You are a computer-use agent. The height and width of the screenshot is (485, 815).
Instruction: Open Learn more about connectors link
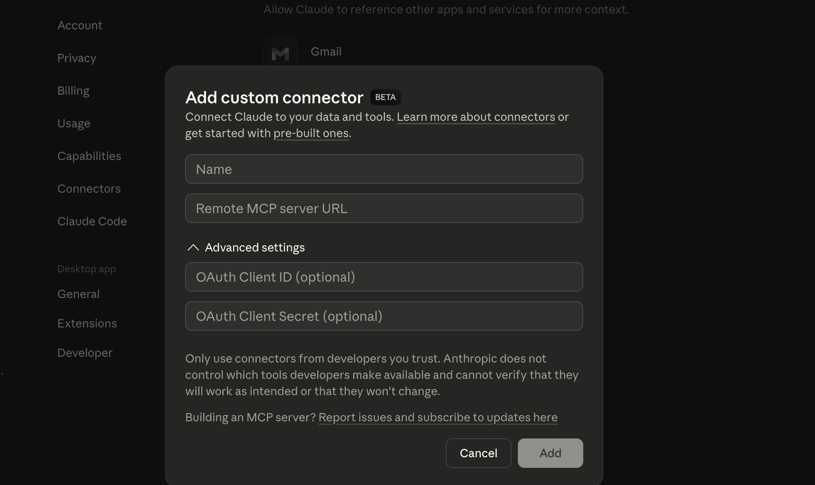click(476, 117)
